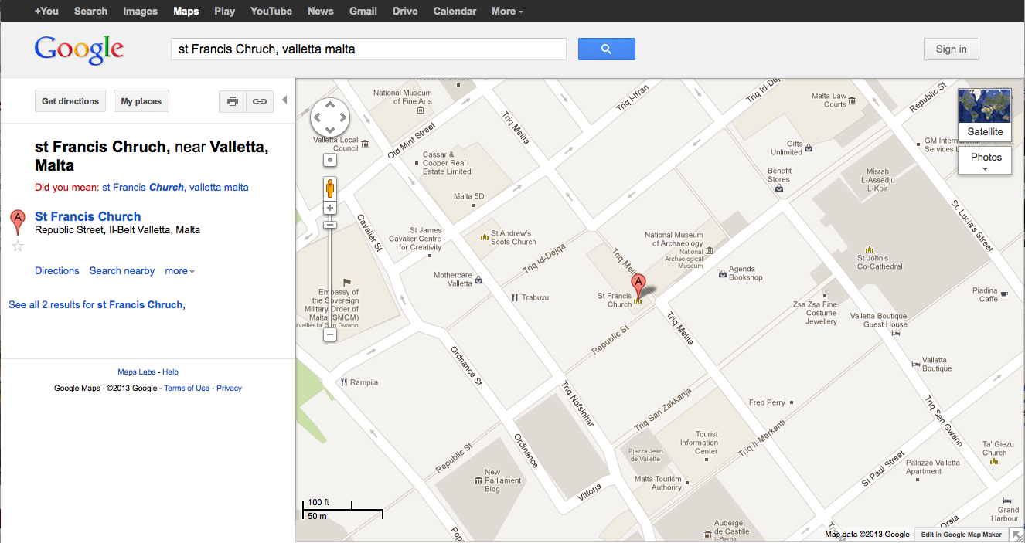Open the More menu in top bar
Viewport: 1025px width, 543px height.
click(x=507, y=11)
